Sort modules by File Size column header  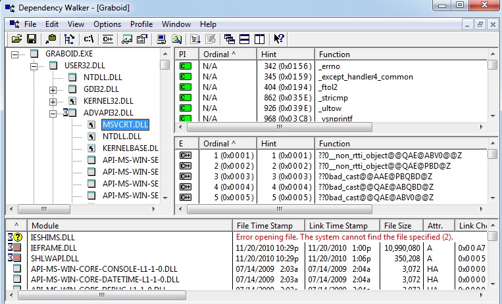click(x=397, y=226)
